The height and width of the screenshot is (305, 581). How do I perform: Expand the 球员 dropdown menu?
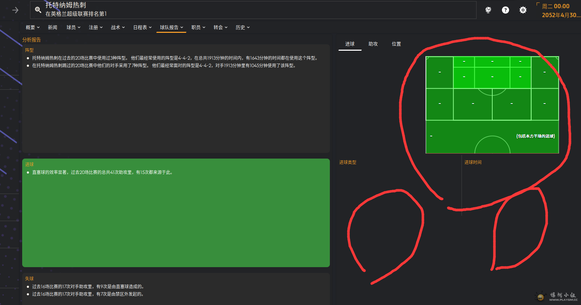pos(73,27)
